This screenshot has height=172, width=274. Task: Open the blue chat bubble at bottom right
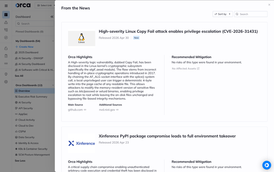pos(267,165)
